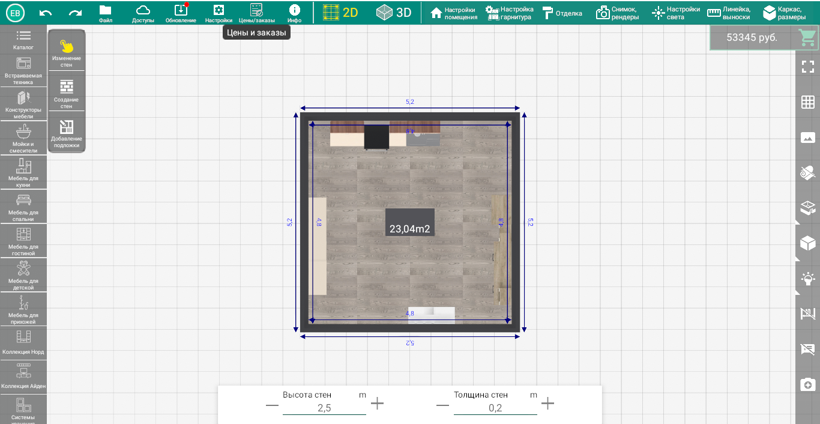The height and width of the screenshot is (424, 820).
Task: Toggle the crossed-out wall visibility icon
Action: click(x=808, y=314)
